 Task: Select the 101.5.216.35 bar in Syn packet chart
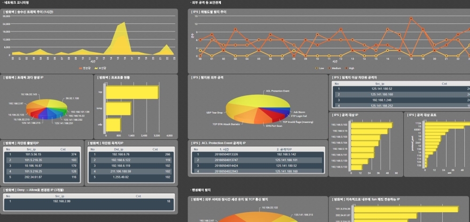pos(406,209)
